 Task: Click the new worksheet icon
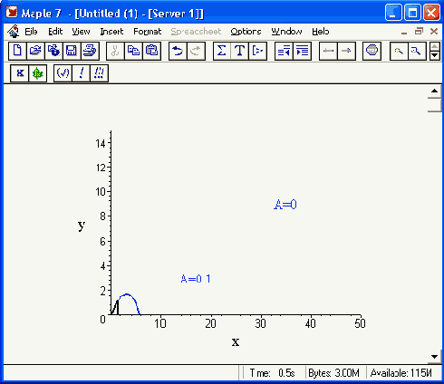[x=17, y=51]
